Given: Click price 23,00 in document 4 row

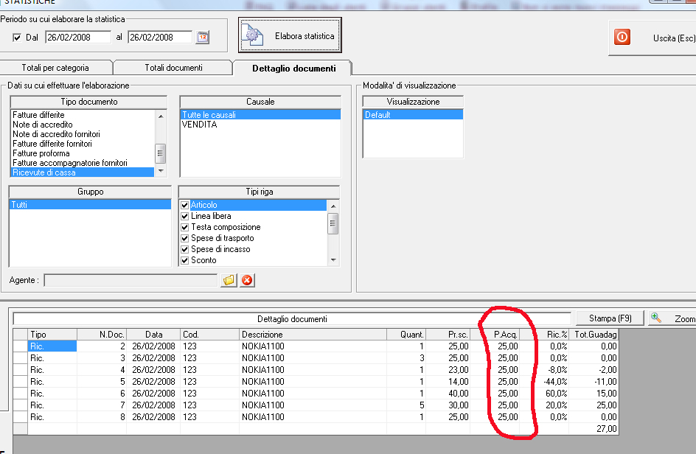Looking at the screenshot, I should tap(448, 370).
